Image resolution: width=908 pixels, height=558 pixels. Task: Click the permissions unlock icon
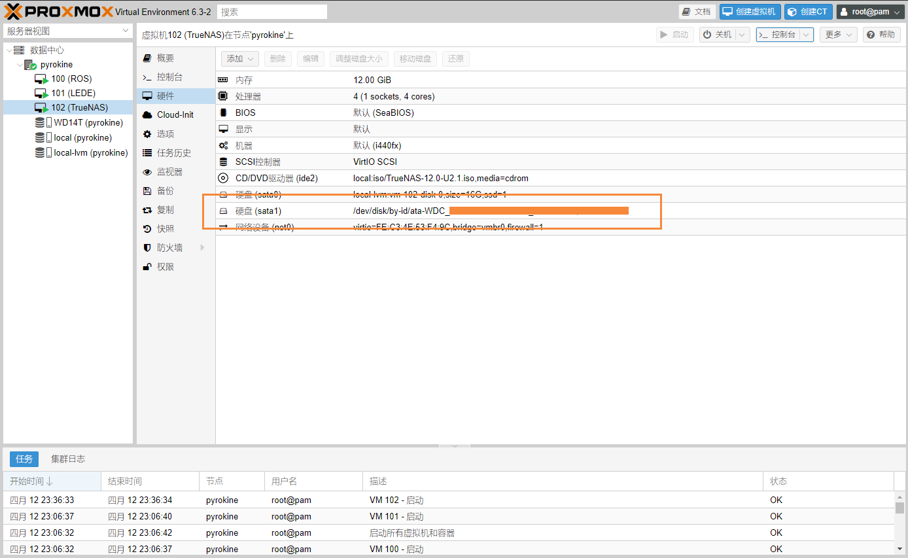coord(147,267)
